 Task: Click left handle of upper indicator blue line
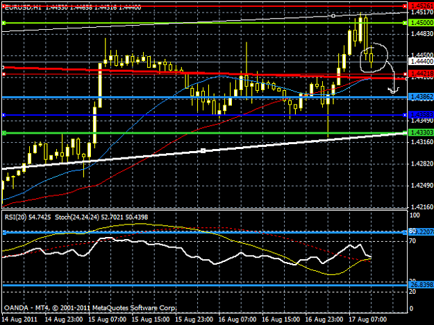pos(4,233)
